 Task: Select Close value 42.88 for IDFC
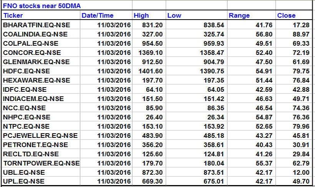pos(301,89)
